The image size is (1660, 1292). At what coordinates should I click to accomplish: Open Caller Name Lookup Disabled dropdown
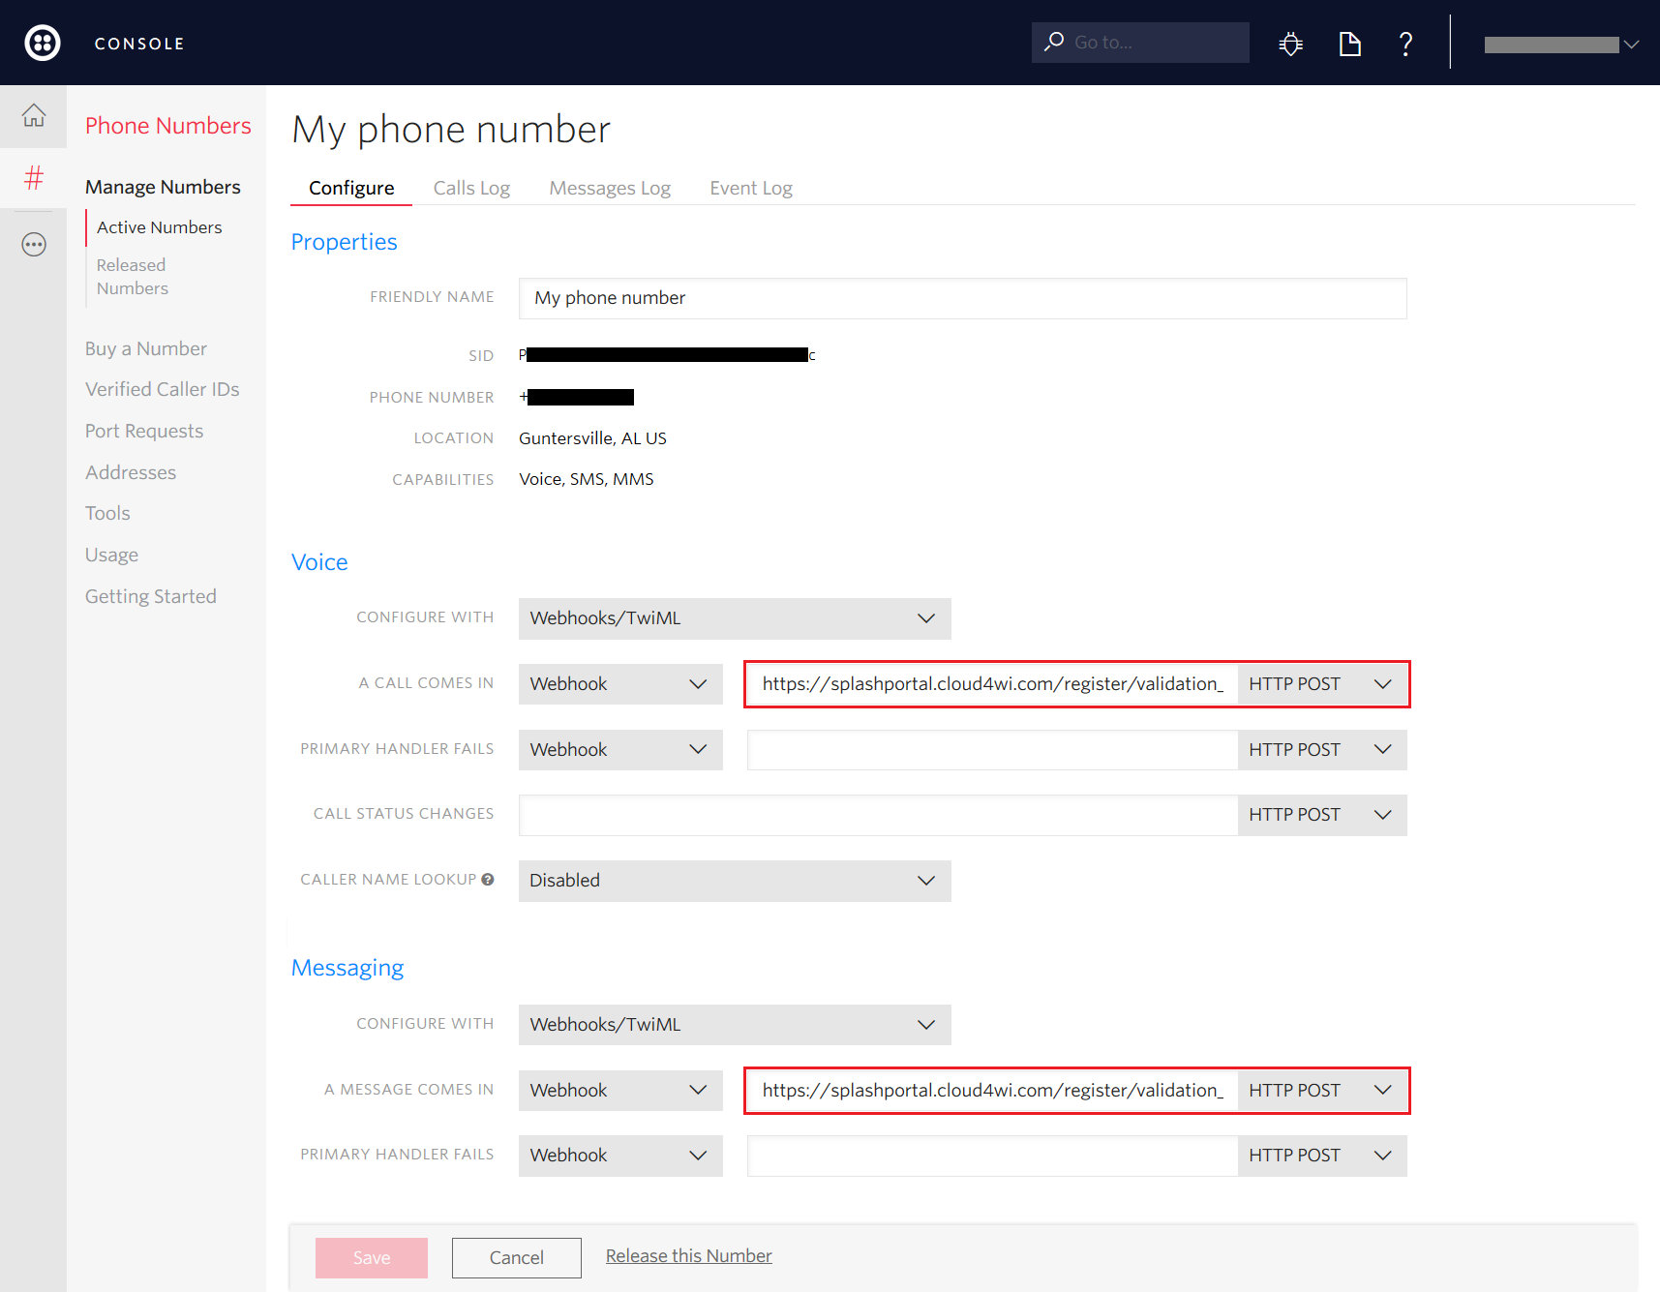coord(735,881)
